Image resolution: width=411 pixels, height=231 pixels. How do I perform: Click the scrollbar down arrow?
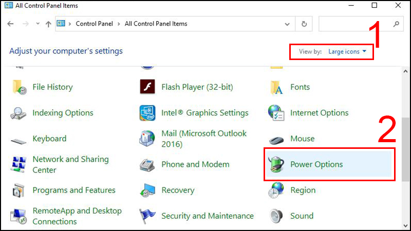pos(405,226)
